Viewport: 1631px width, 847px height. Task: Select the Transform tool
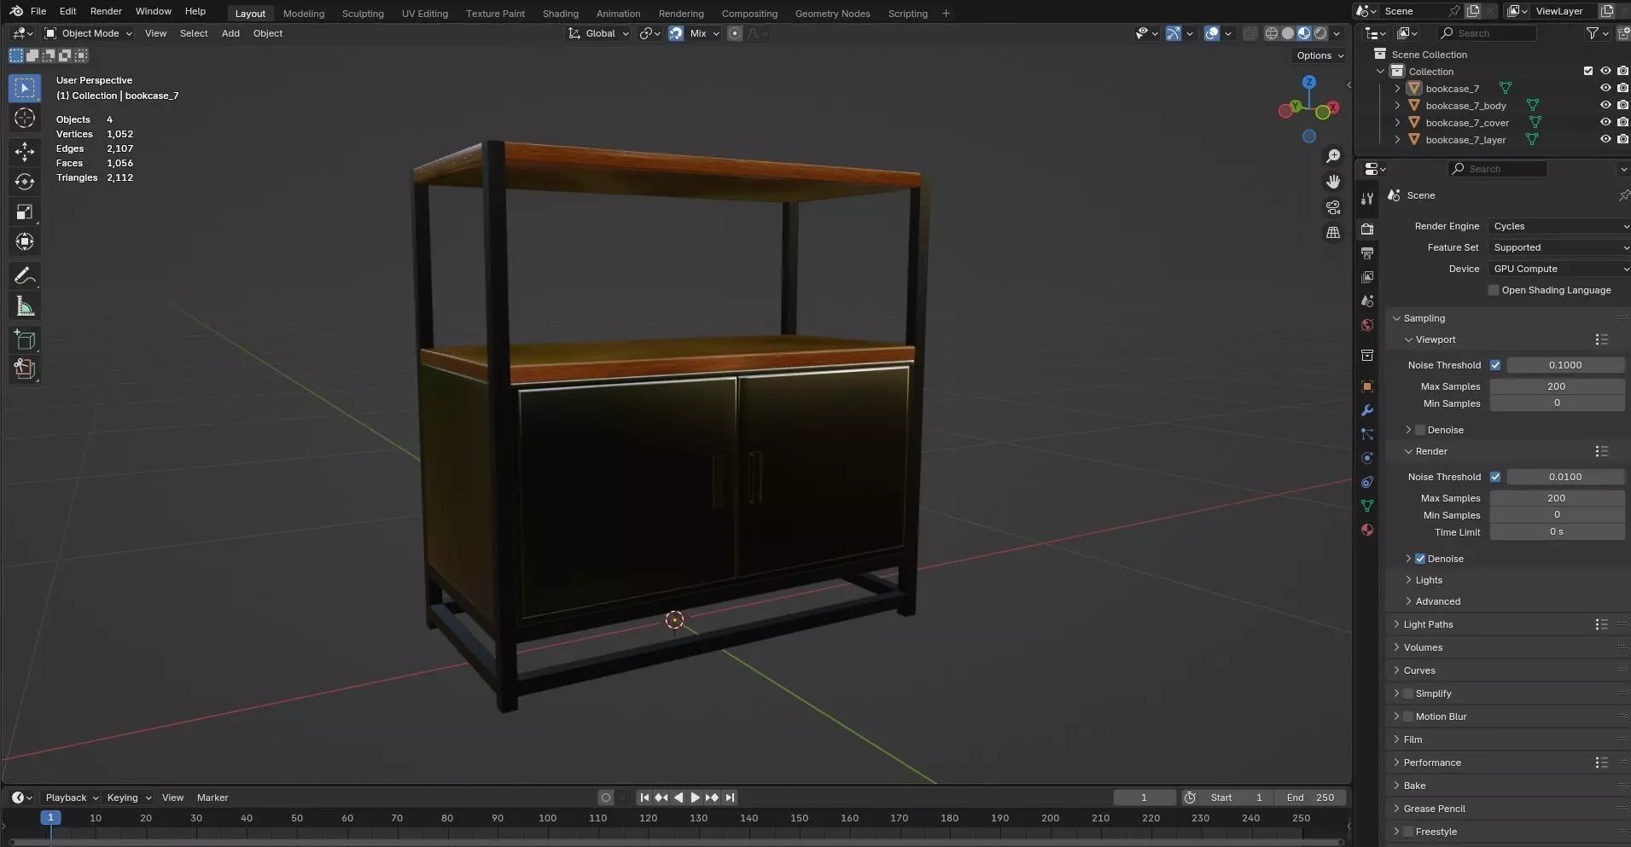(x=25, y=241)
